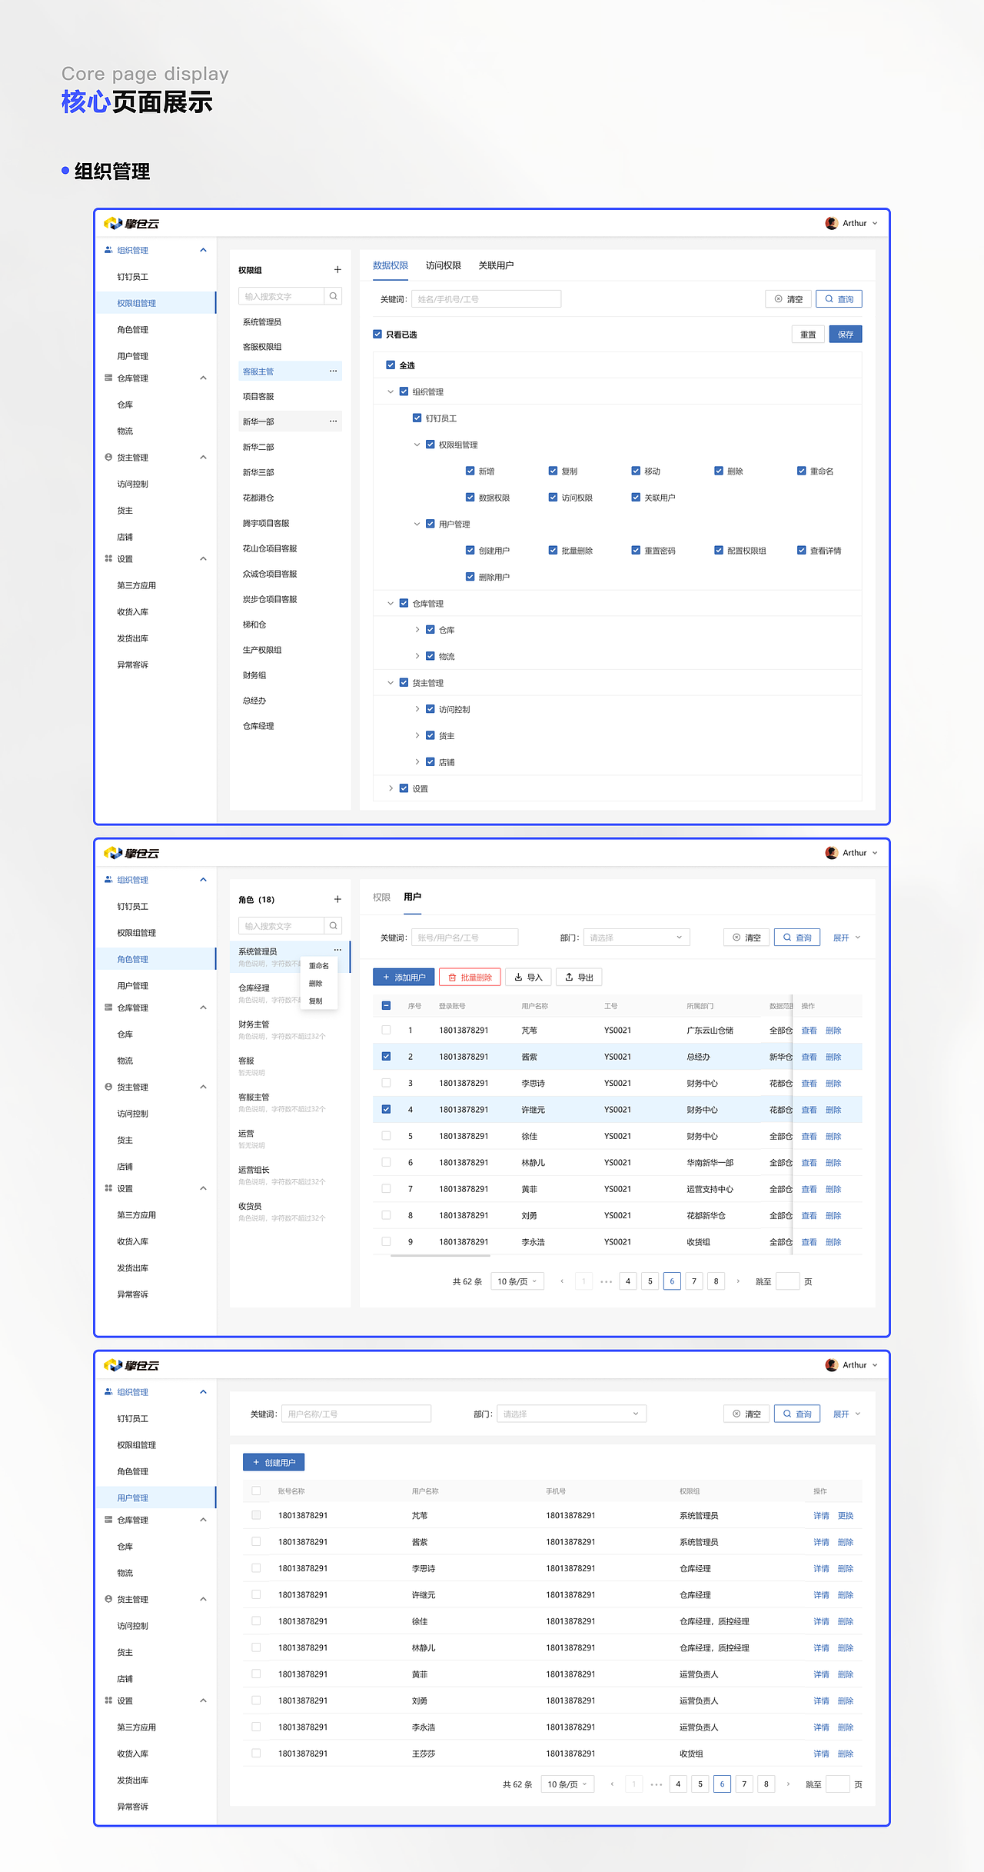Go to next page in role user table pagination
Image resolution: width=984 pixels, height=1872 pixels.
coord(738,1281)
